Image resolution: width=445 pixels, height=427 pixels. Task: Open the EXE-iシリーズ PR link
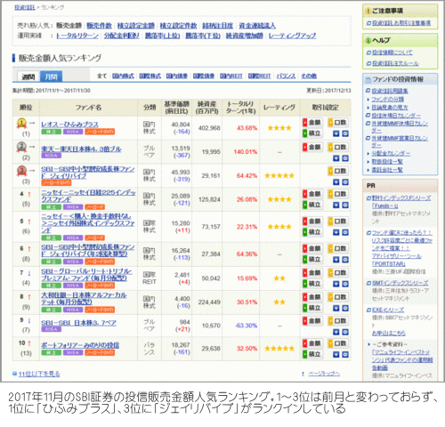click(x=388, y=310)
